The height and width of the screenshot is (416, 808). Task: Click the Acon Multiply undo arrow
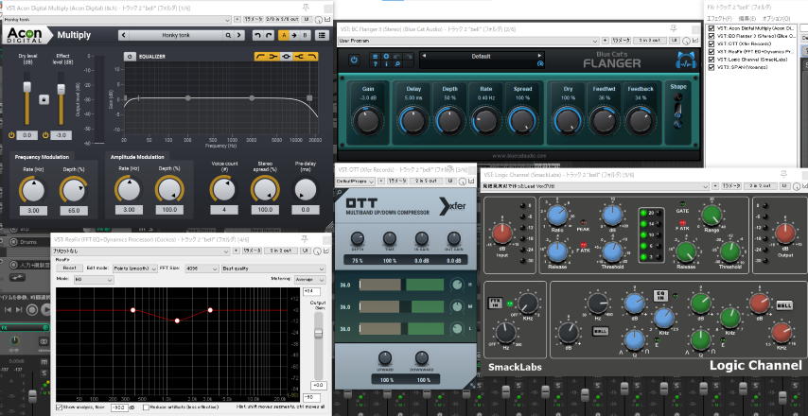257,35
